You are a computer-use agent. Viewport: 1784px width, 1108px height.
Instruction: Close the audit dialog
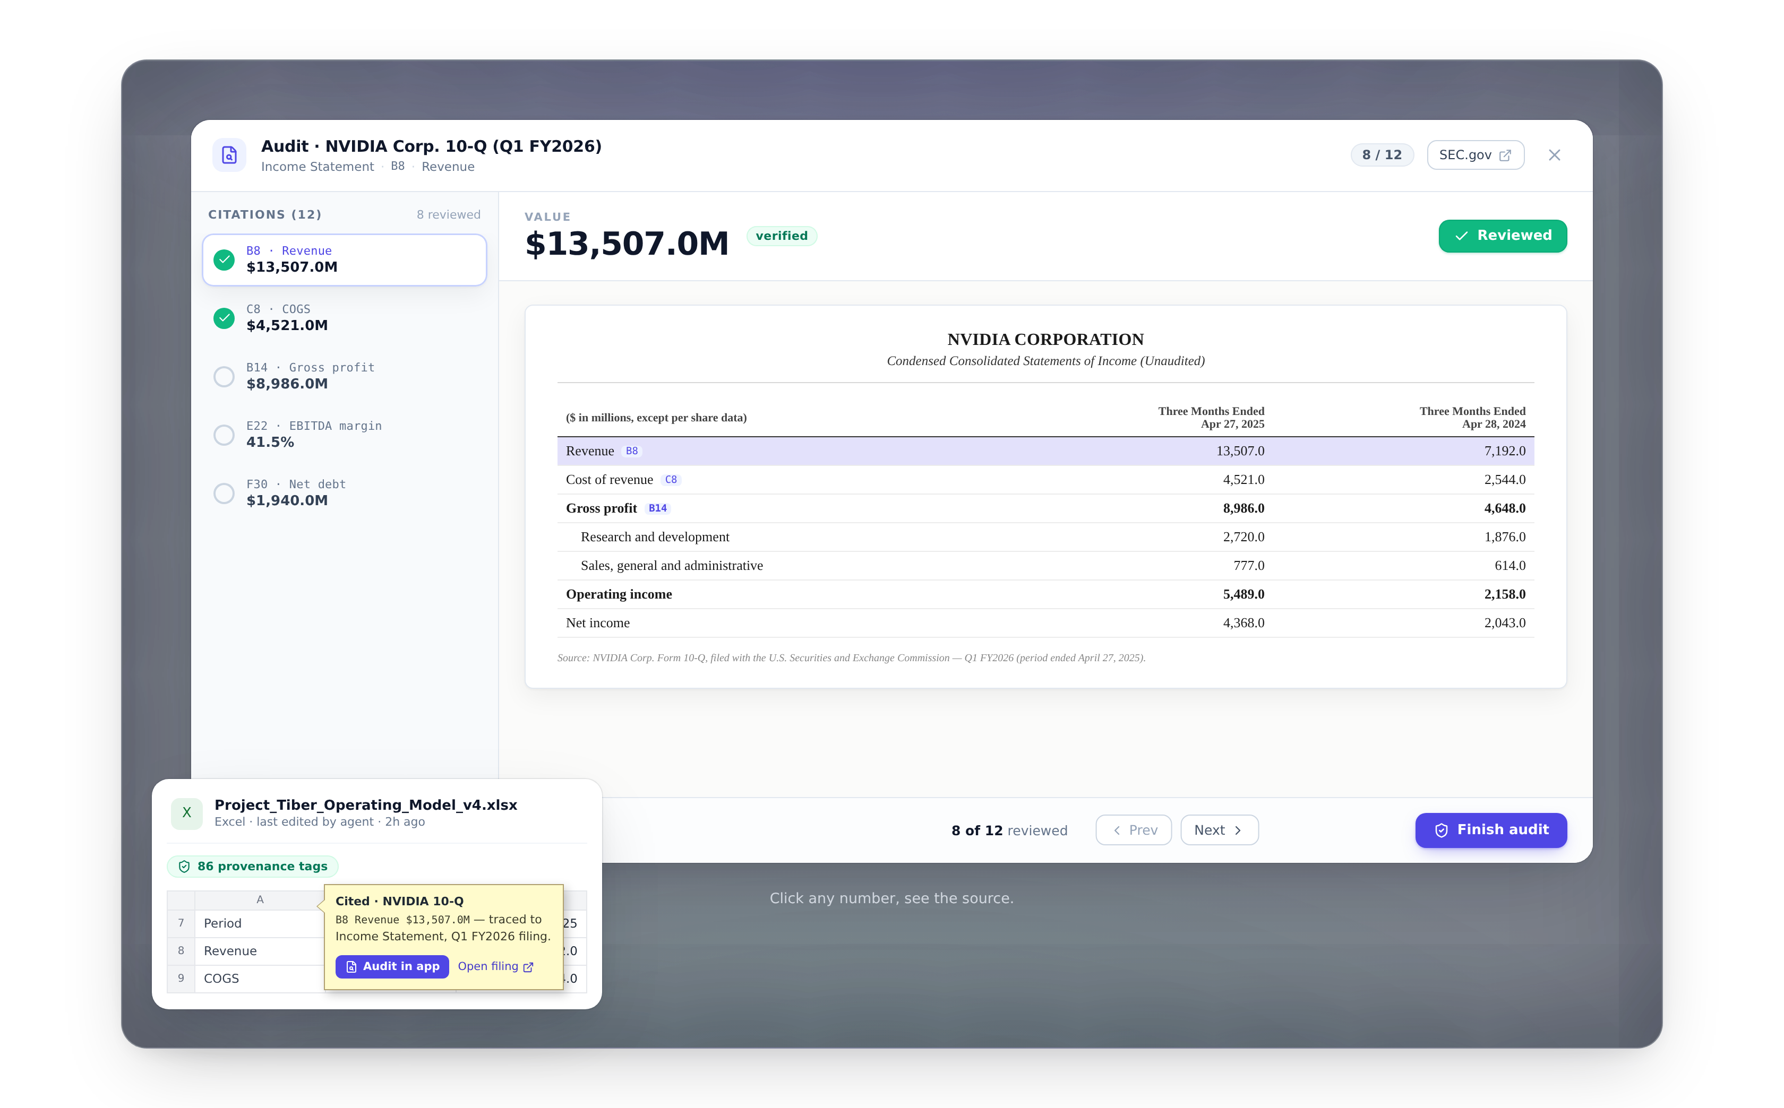(x=1555, y=154)
